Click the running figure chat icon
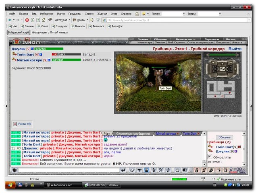 (x=154, y=170)
